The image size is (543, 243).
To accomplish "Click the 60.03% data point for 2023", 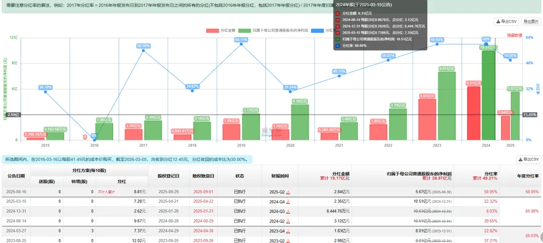I will click(437, 44).
